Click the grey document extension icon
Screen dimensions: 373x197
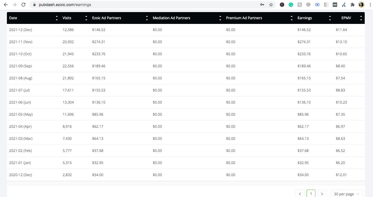pyautogui.click(x=326, y=5)
